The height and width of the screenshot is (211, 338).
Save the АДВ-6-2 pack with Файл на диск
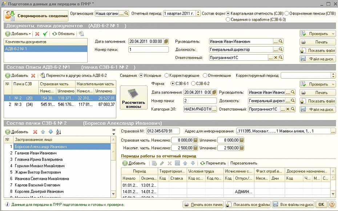click(318, 59)
